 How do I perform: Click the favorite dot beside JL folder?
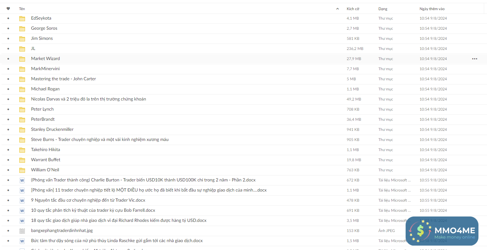pyautogui.click(x=8, y=49)
